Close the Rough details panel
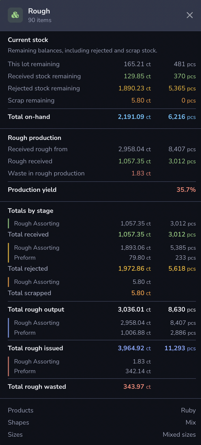The height and width of the screenshot is (445, 201). [x=190, y=15]
